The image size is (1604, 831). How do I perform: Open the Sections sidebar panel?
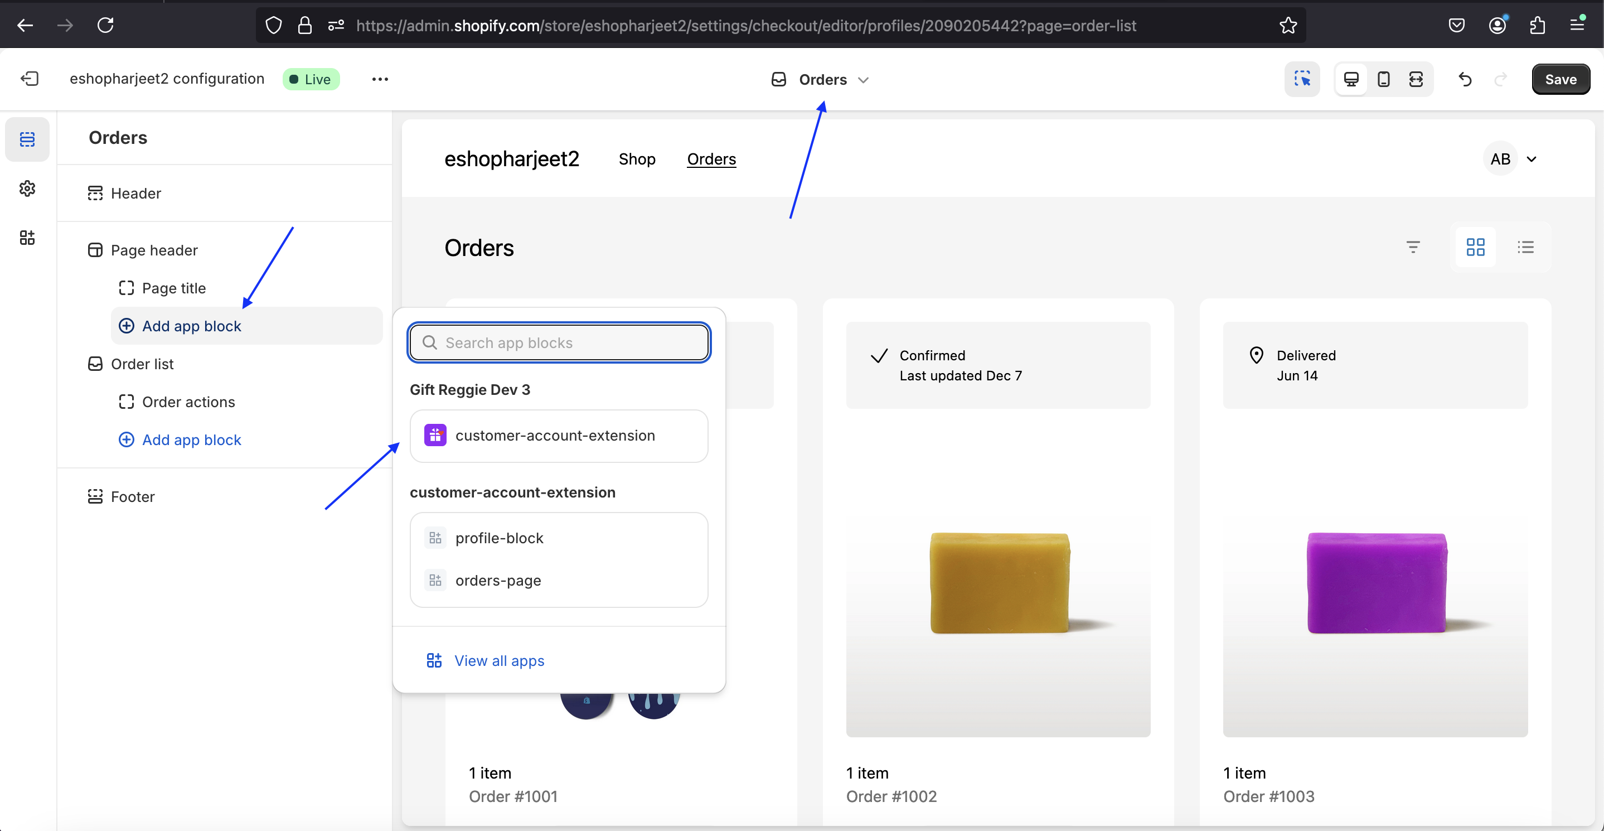coord(27,139)
